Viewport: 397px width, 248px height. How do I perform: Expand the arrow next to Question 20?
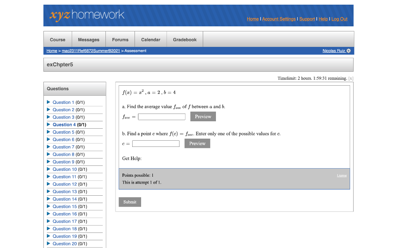point(48,243)
